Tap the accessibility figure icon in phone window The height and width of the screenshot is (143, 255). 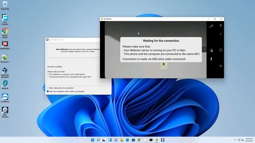click(x=221, y=25)
